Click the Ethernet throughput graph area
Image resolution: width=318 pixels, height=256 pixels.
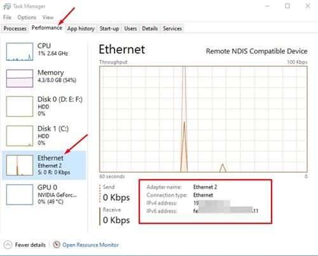[204, 119]
